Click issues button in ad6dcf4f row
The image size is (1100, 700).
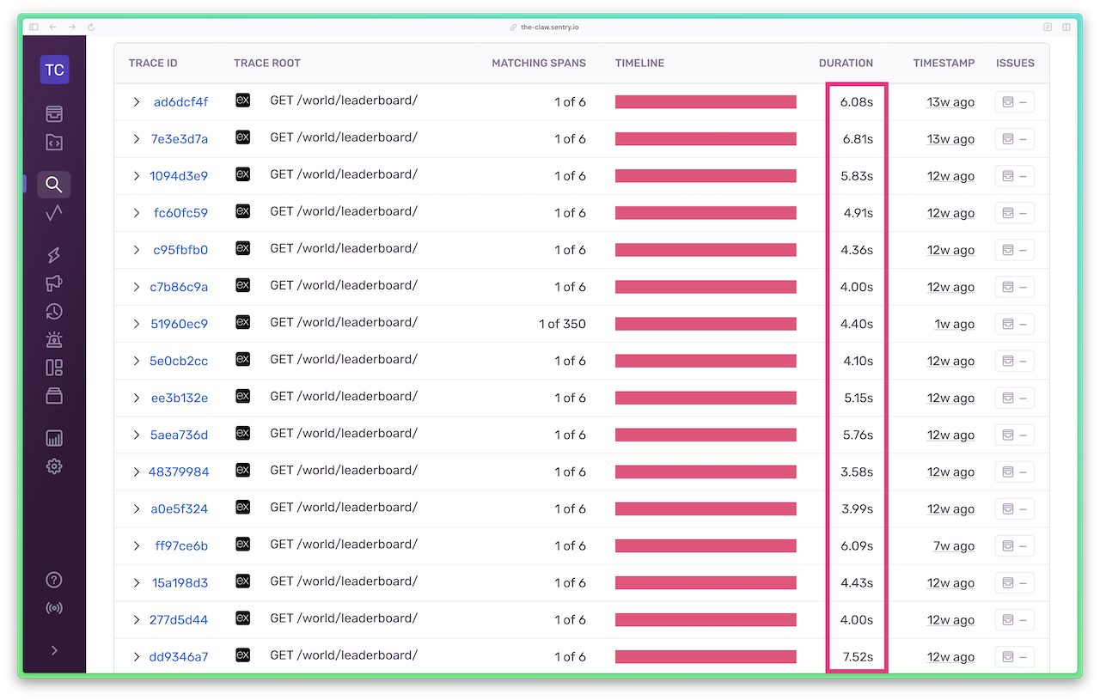click(x=1014, y=102)
